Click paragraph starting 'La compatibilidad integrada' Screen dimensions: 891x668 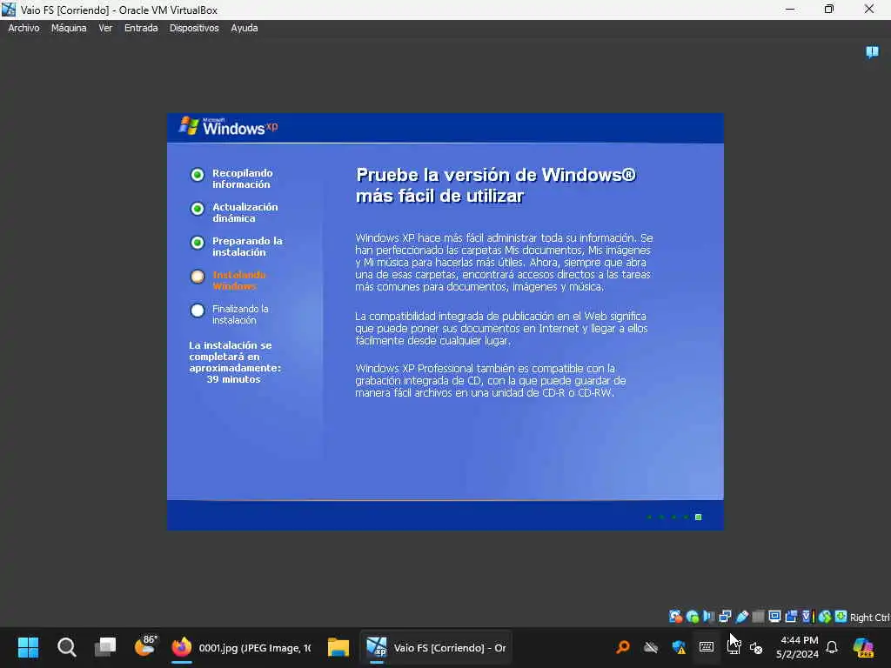click(501, 328)
